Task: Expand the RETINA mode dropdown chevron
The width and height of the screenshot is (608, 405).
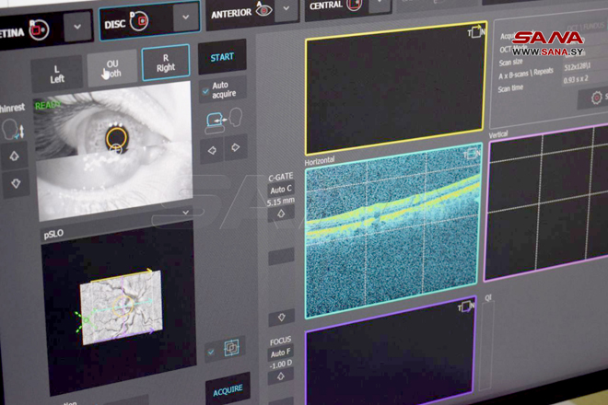Action: tap(77, 27)
